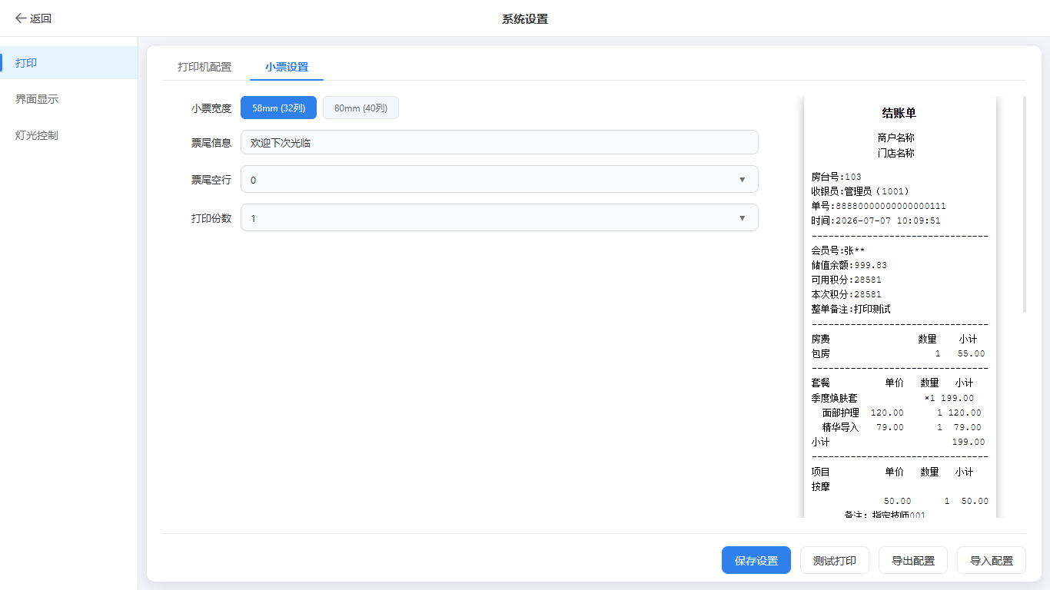The image size is (1050, 590).
Task: Click the 结账单 title in receipt preview
Action: click(x=899, y=113)
